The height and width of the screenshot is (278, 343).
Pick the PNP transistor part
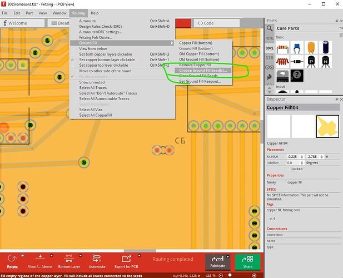311,62
